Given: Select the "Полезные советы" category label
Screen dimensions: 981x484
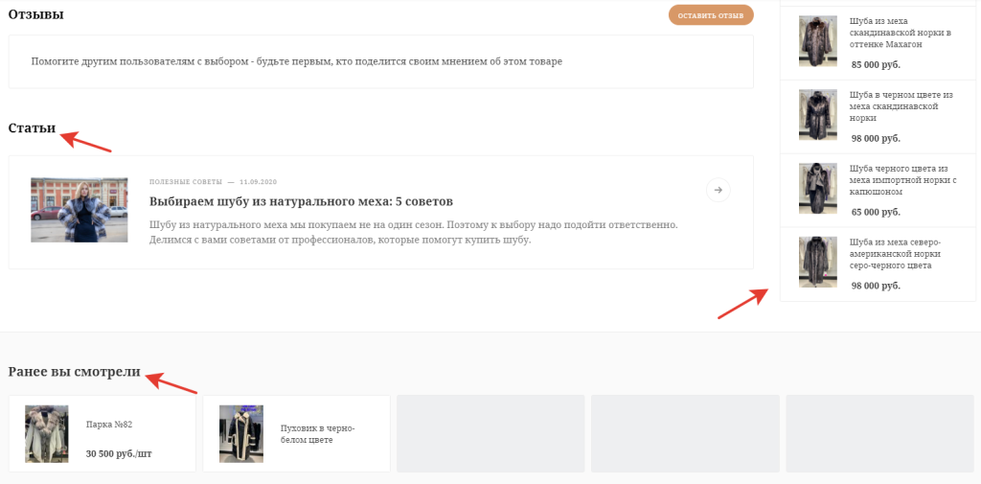Looking at the screenshot, I should (x=185, y=181).
